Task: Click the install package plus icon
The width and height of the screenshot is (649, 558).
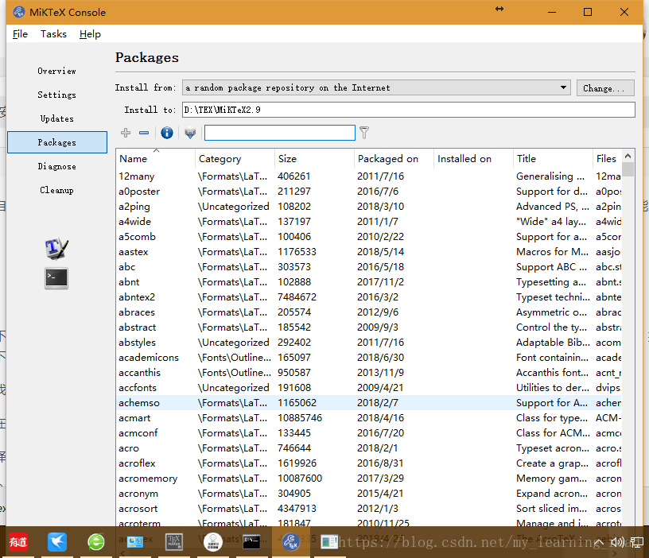Action: [126, 133]
